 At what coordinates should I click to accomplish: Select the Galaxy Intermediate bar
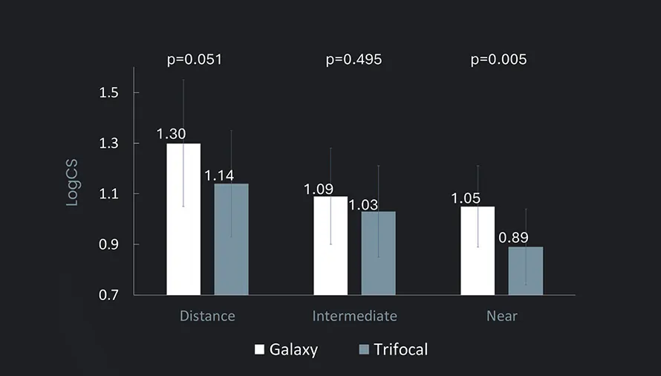click(330, 245)
